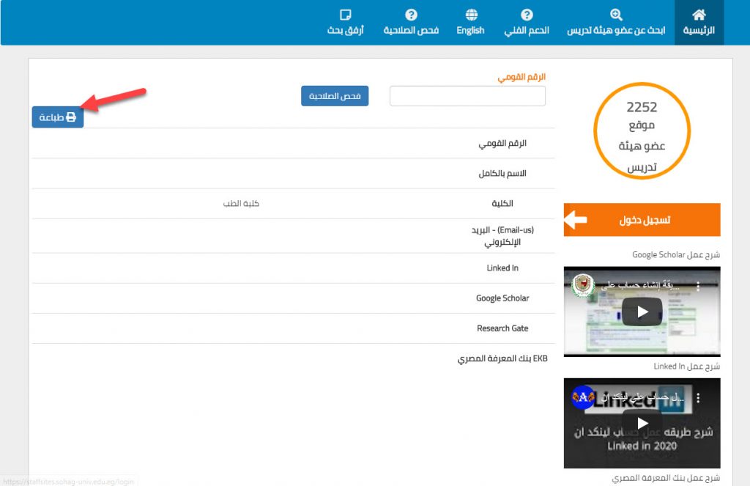Viewport: 750px width, 486px height.
Task: Click the channel avatar on the LinkedIn video
Action: [x=584, y=398]
